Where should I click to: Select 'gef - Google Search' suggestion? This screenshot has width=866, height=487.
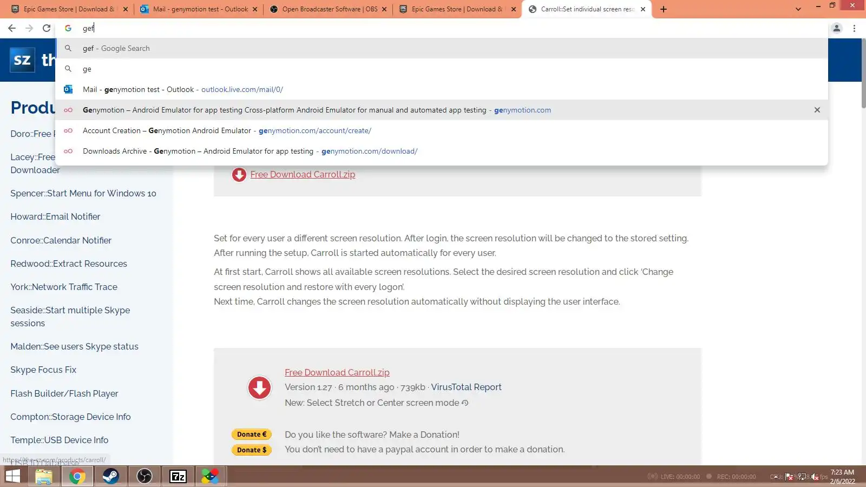442,48
